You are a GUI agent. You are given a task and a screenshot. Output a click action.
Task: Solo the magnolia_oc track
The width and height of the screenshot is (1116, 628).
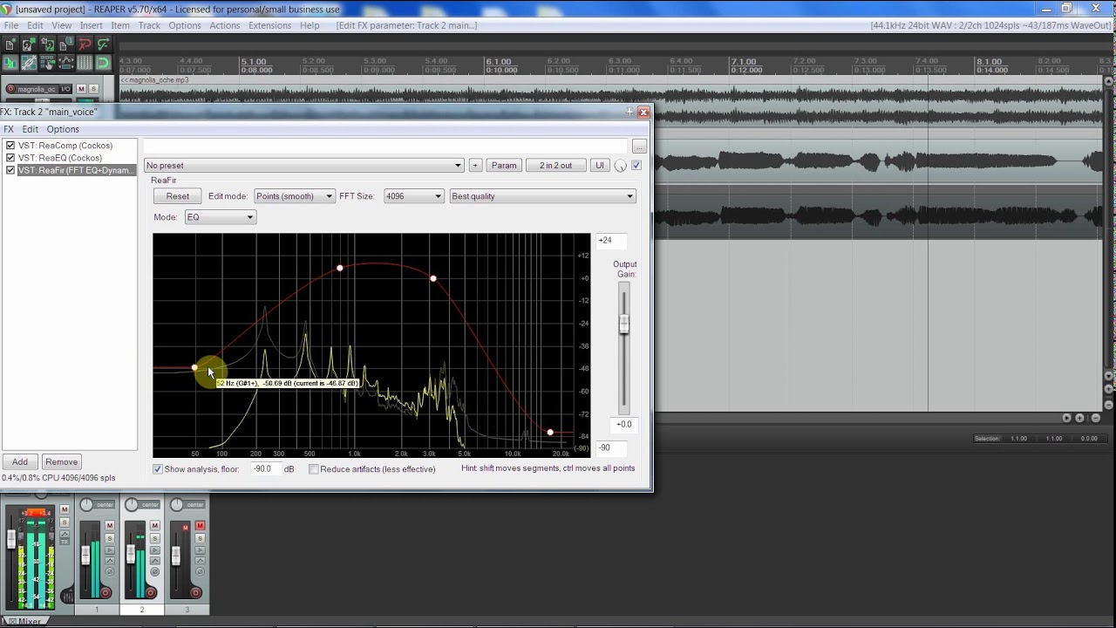coord(93,89)
